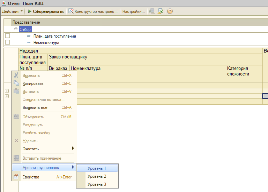
Task: Open the Настройки button
Action: point(134,11)
